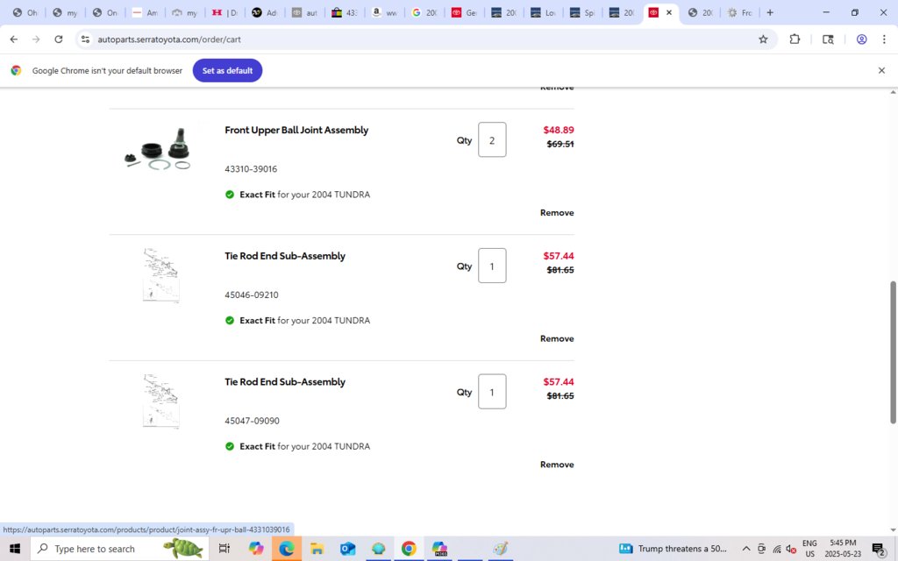Click thumbnail of tie rod 45047-09090
This screenshot has width=898, height=561.
point(161,401)
